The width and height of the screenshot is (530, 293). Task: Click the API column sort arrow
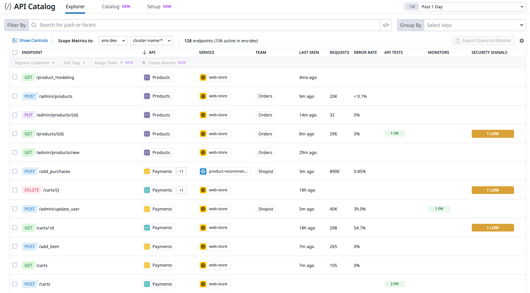144,52
